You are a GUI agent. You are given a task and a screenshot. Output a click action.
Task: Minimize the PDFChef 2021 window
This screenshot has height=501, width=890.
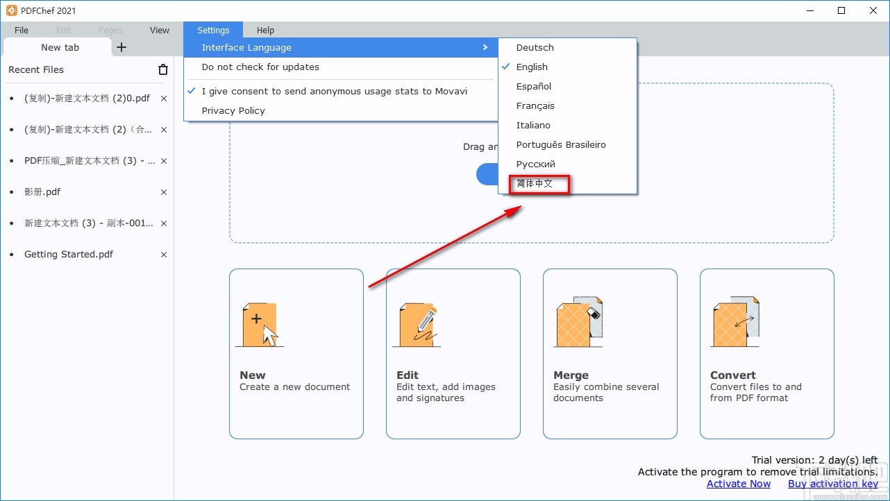(x=809, y=10)
